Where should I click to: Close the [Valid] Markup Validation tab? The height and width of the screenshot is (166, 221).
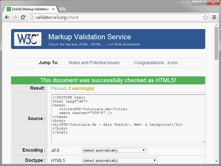(53, 9)
